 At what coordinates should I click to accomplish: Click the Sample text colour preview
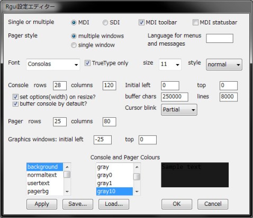click(195, 175)
